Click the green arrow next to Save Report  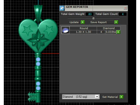(x=116, y=22)
